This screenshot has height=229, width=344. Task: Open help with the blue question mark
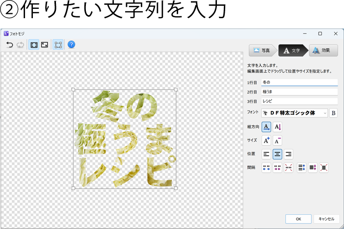click(71, 45)
